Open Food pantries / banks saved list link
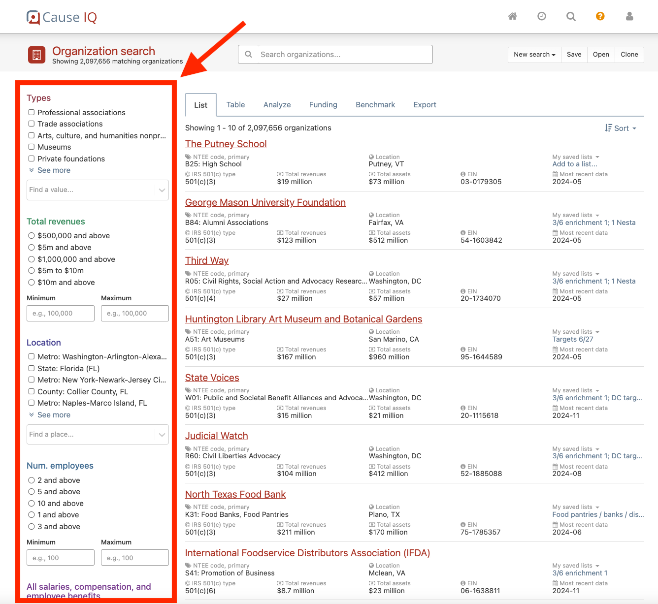 [x=598, y=514]
